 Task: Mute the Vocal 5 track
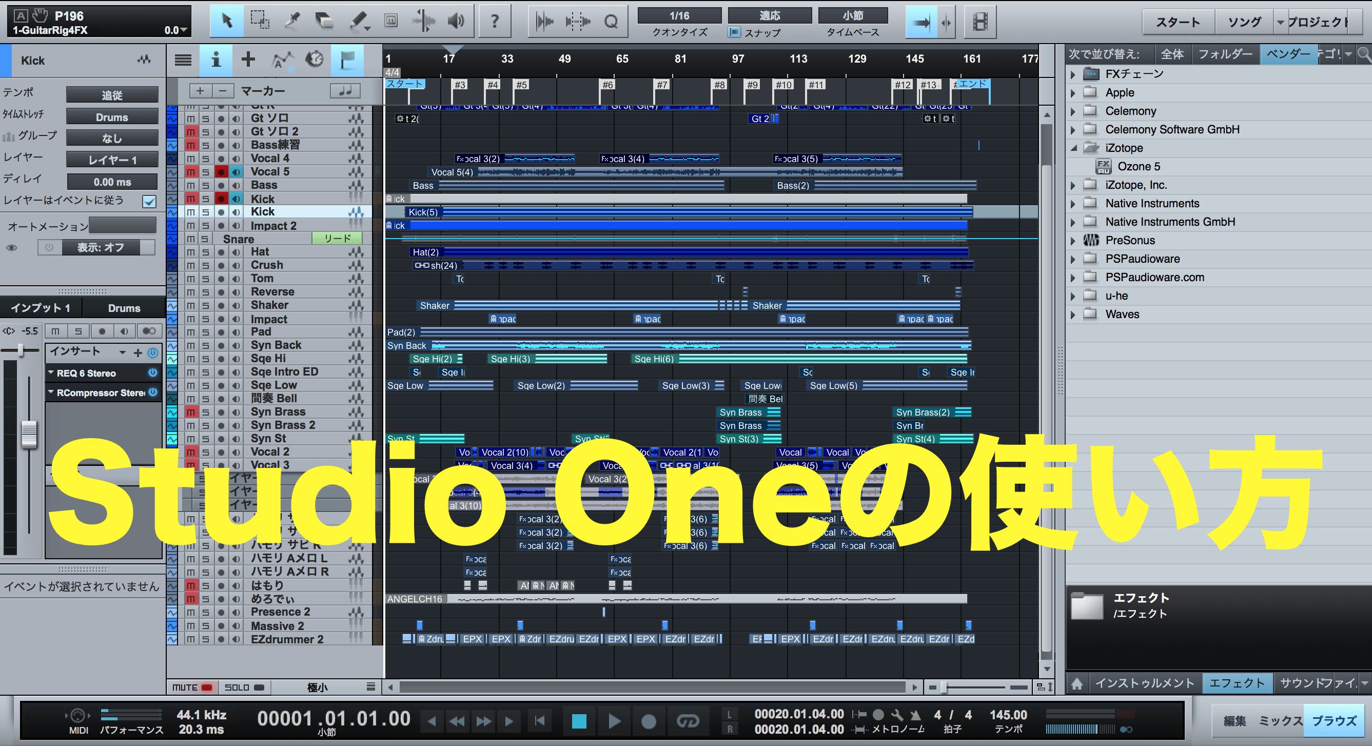(x=191, y=171)
